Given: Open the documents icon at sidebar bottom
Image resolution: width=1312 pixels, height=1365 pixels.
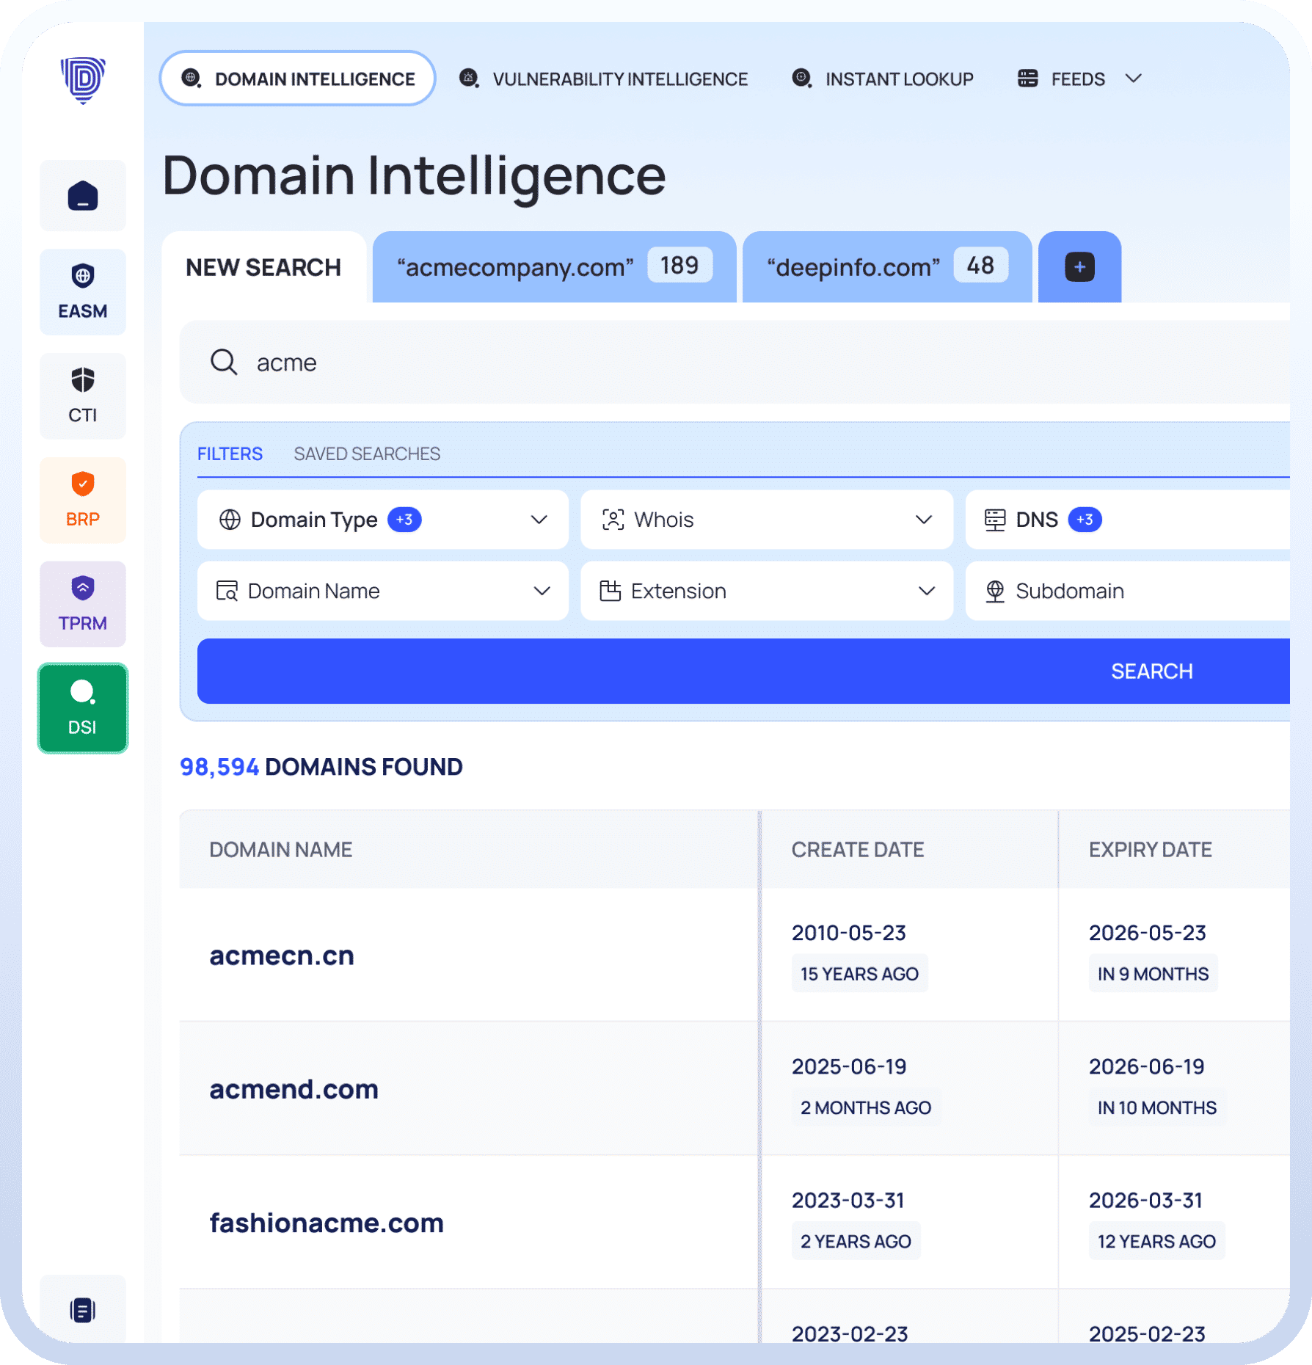Looking at the screenshot, I should click(x=83, y=1310).
